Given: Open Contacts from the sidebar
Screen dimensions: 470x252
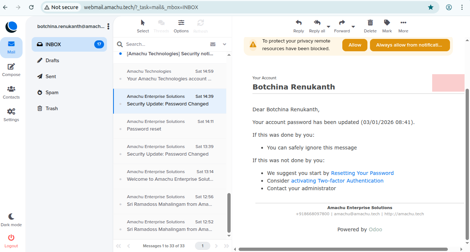Looking at the screenshot, I should (x=11, y=89).
